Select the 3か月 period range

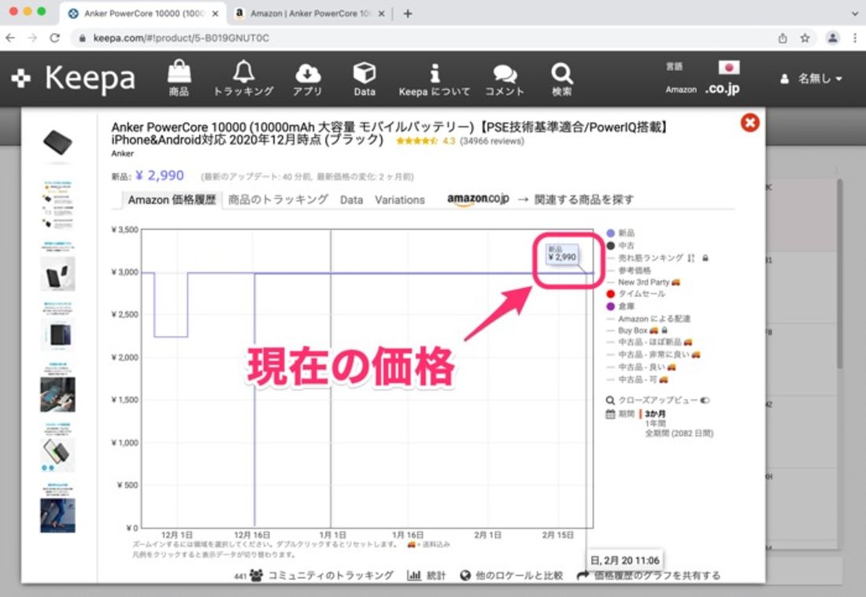tap(655, 414)
